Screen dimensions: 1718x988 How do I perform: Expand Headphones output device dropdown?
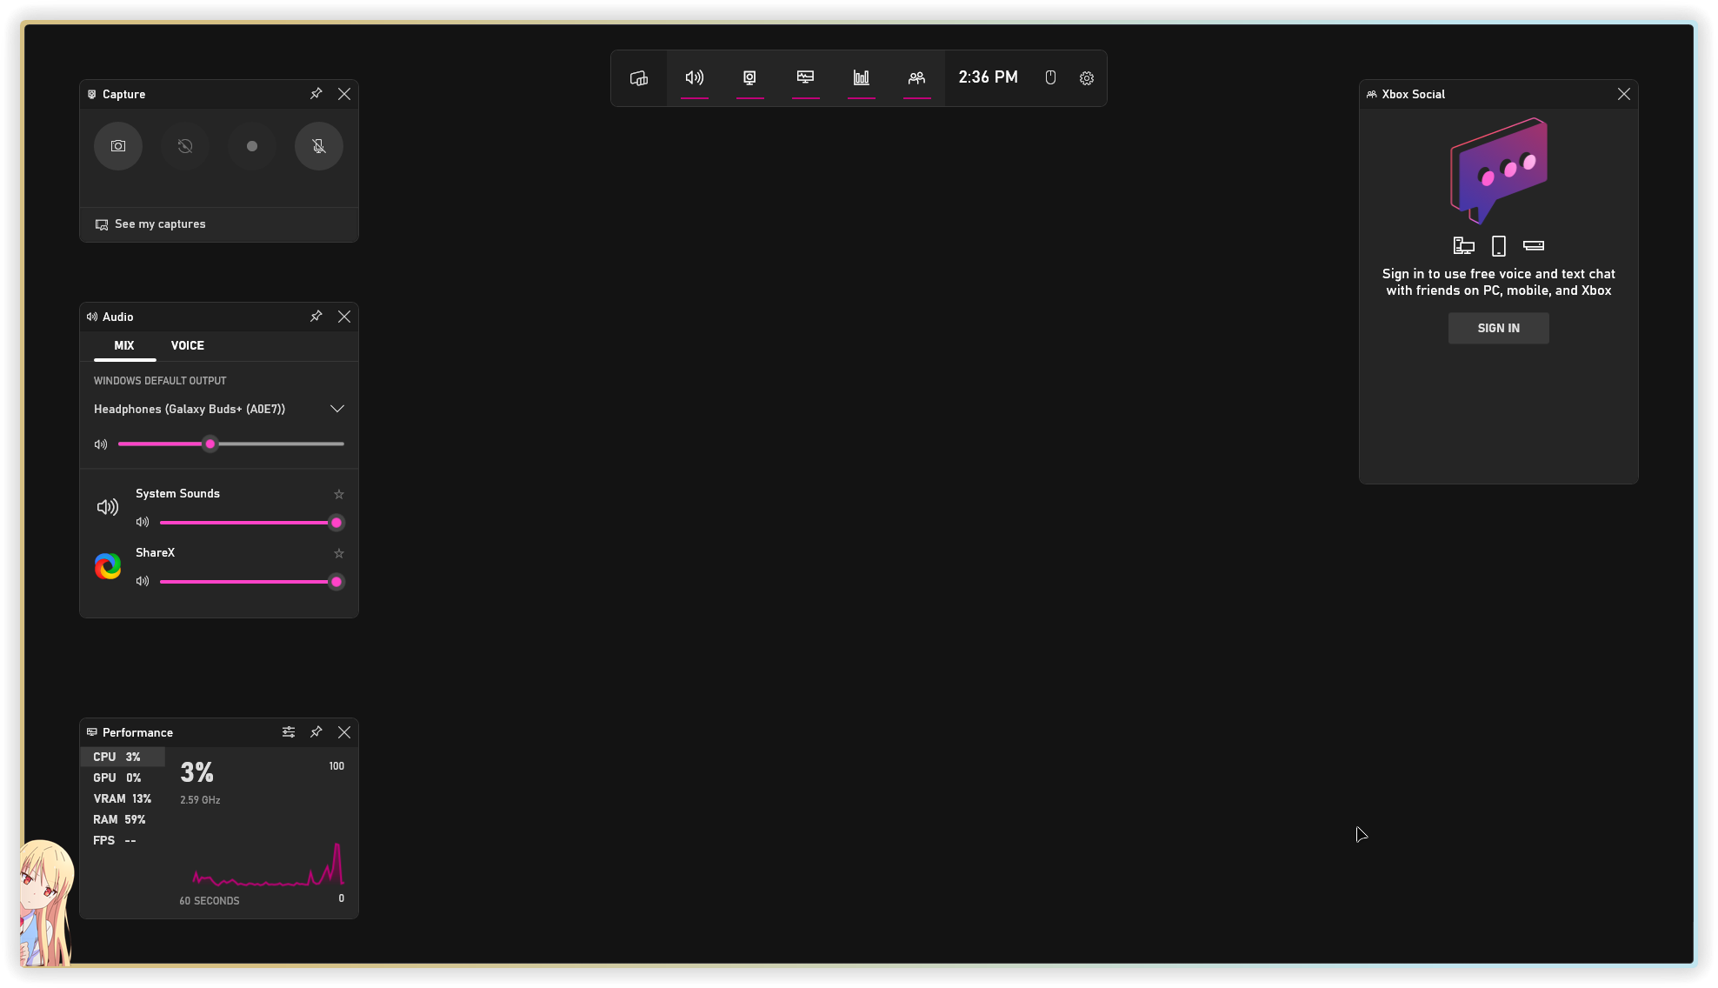coord(337,409)
